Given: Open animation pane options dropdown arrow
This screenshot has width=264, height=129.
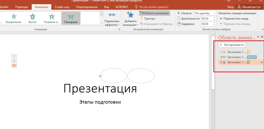Looking at the screenshot, I should 258,37.
